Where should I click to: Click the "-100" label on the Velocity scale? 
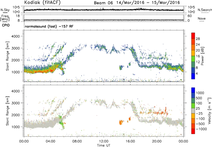tap(200, 119)
